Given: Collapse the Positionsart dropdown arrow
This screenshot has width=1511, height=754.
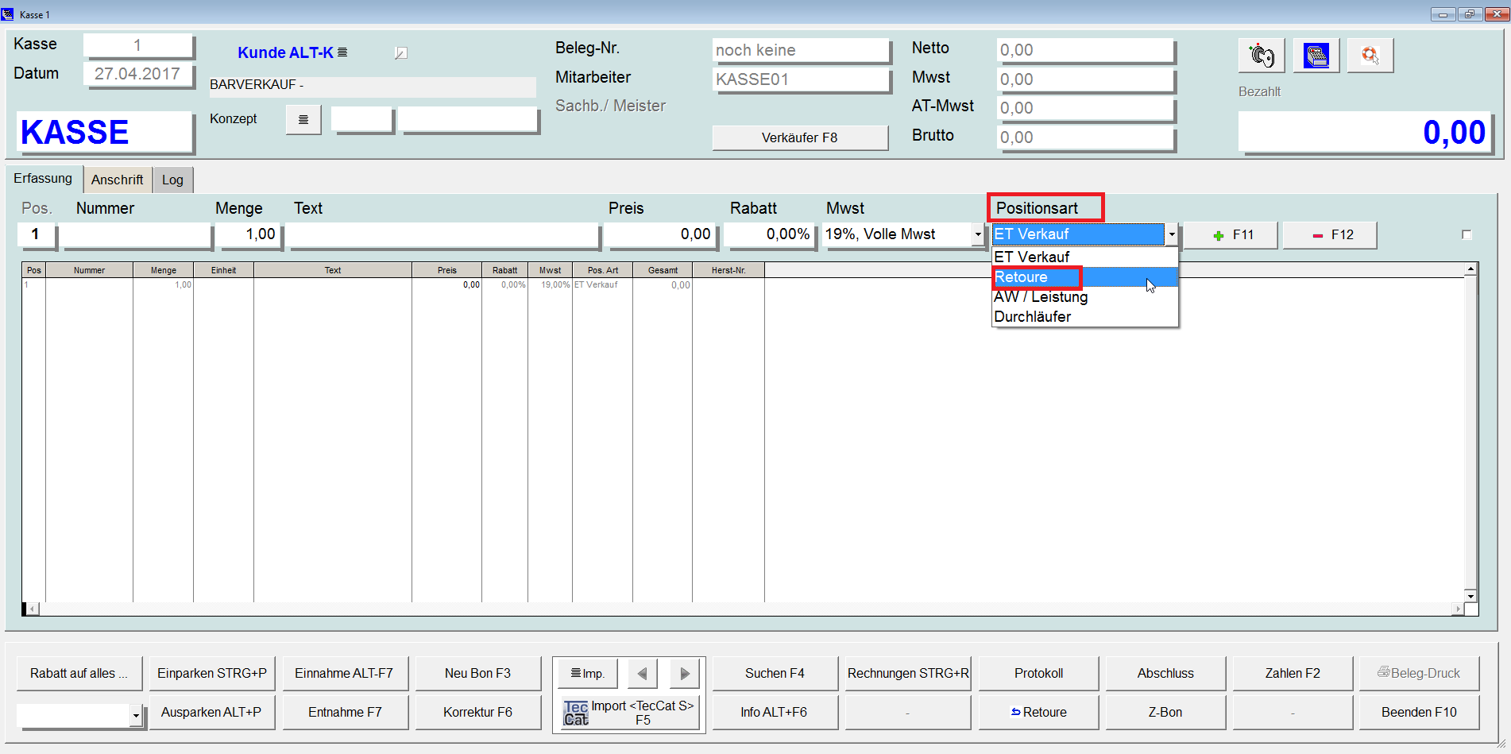Looking at the screenshot, I should (x=1171, y=234).
